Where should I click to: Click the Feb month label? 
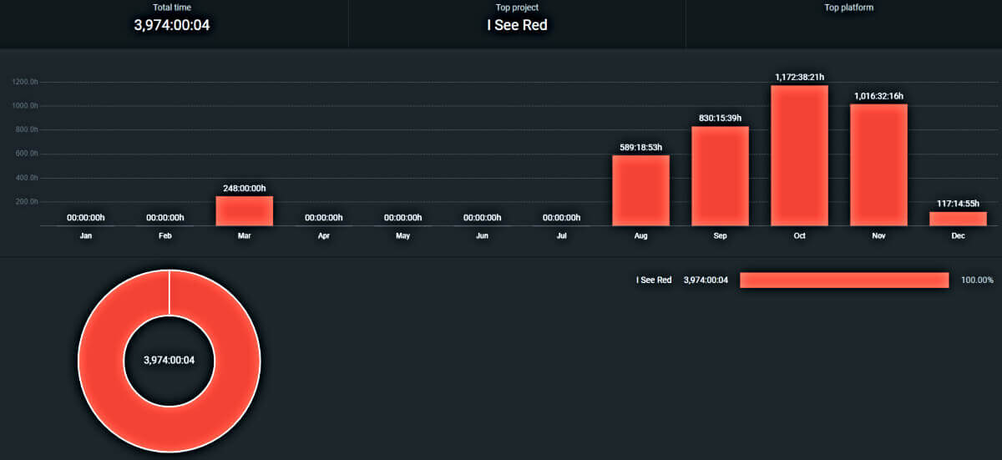click(x=165, y=236)
